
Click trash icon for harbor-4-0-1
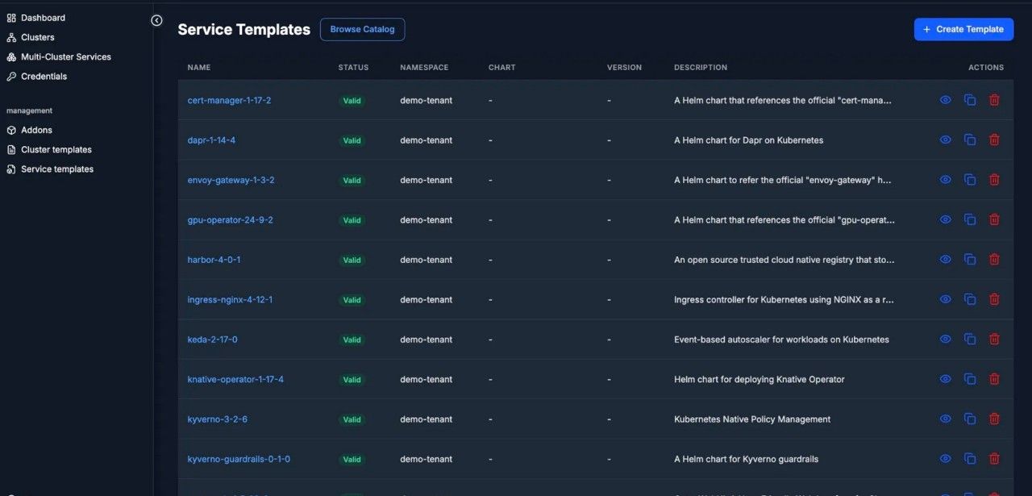pyautogui.click(x=994, y=260)
